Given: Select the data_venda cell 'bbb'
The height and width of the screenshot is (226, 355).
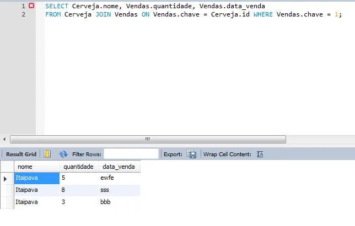Looking at the screenshot, I should [119, 202].
